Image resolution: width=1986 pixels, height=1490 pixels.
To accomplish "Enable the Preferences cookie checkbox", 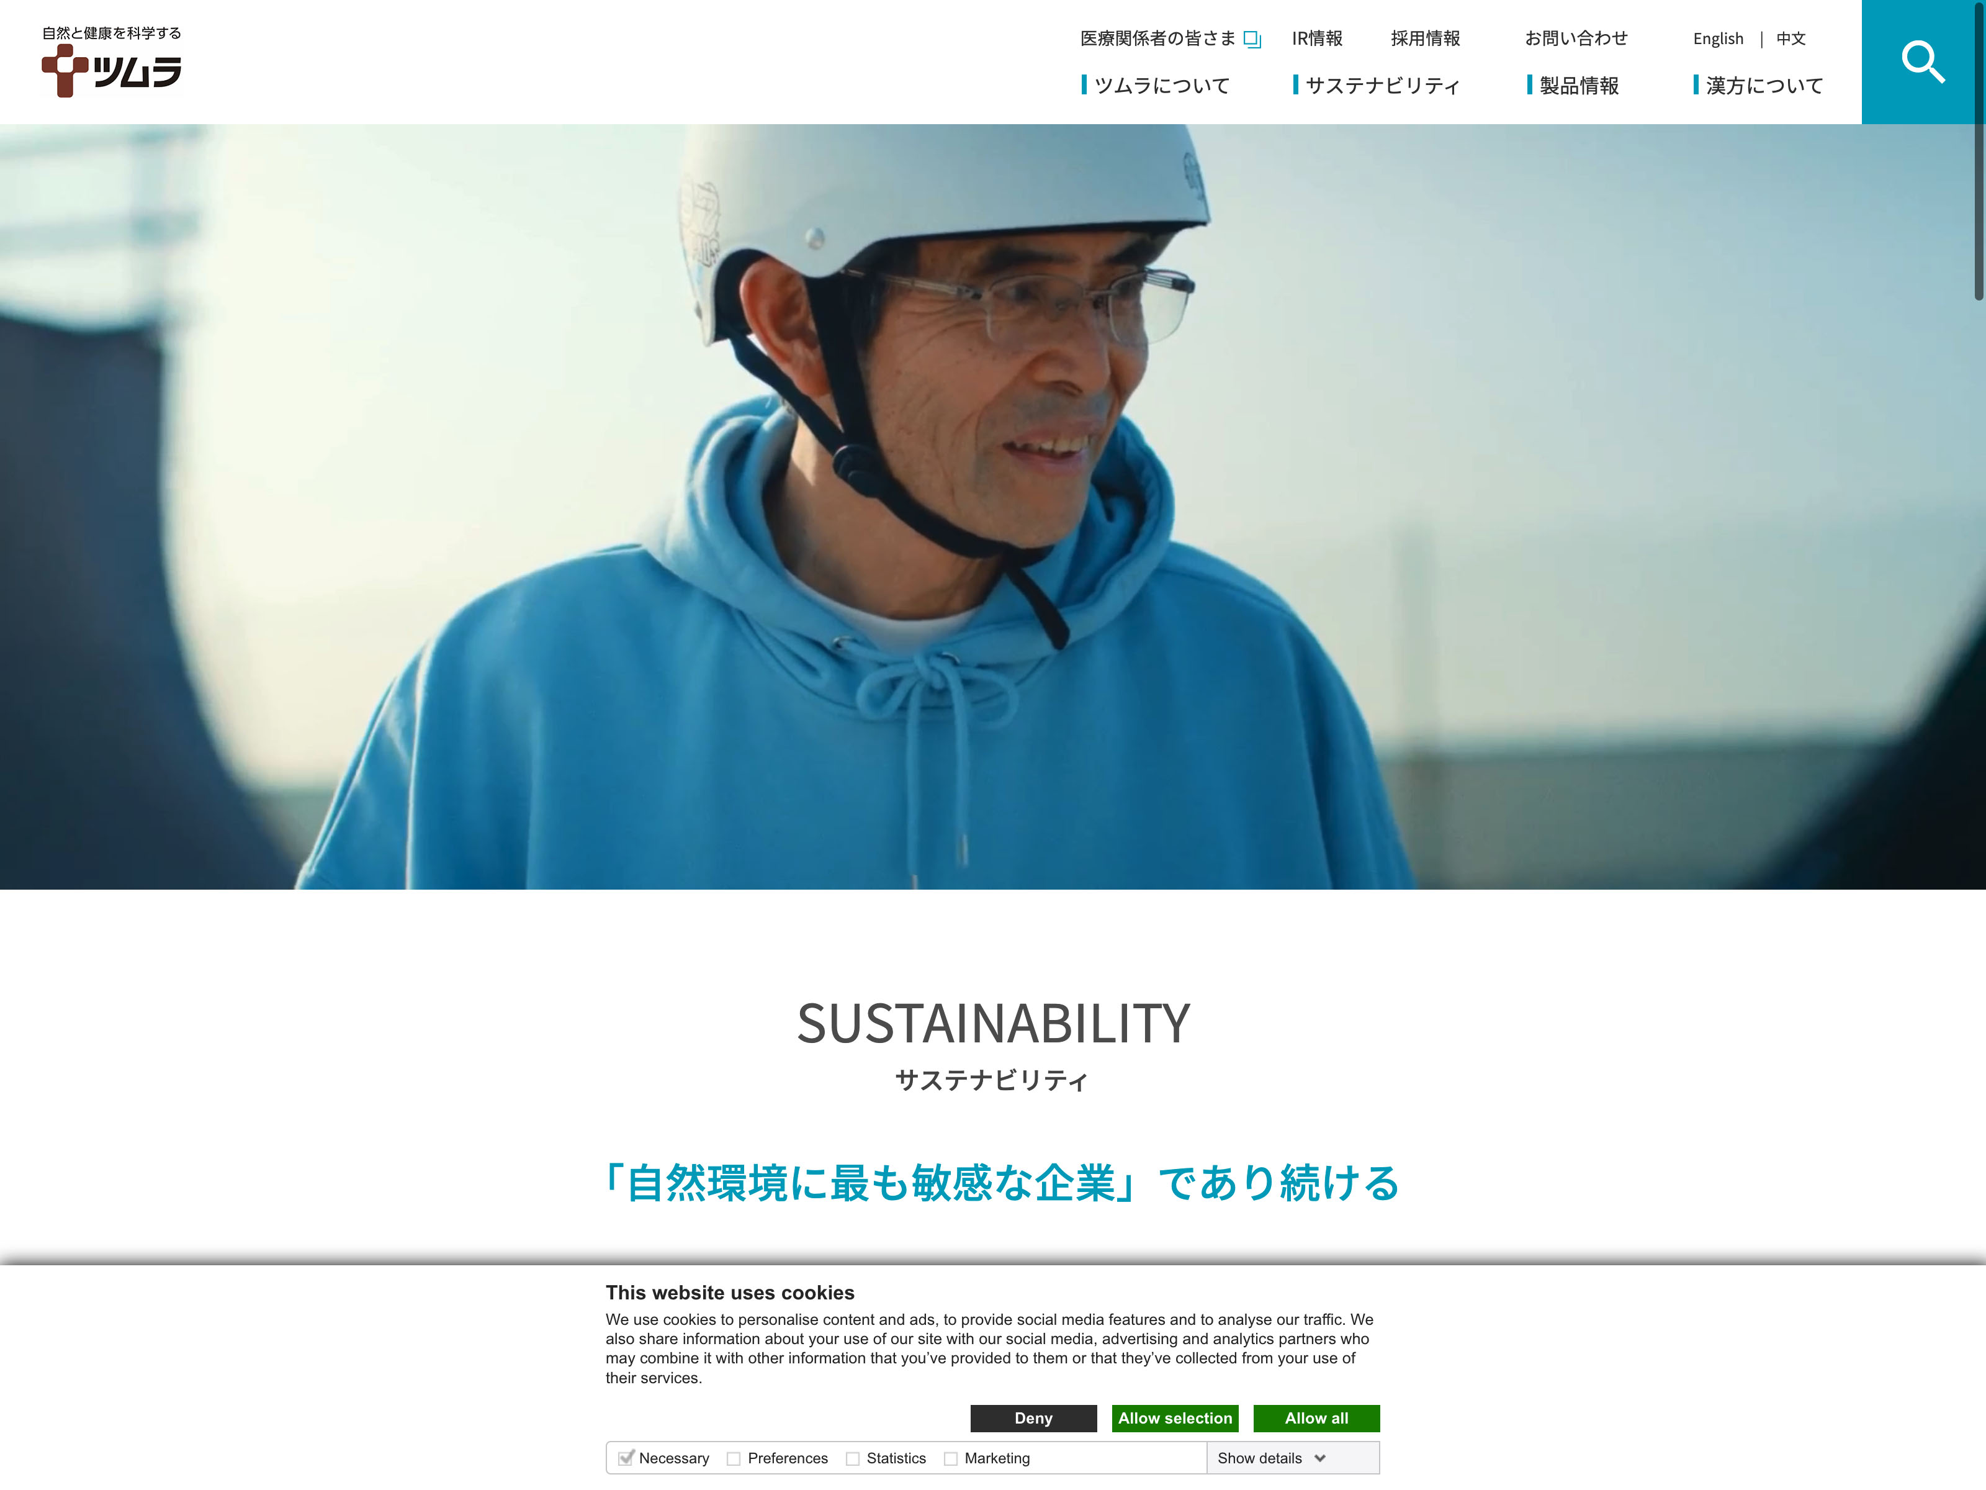I will pyautogui.click(x=734, y=1458).
